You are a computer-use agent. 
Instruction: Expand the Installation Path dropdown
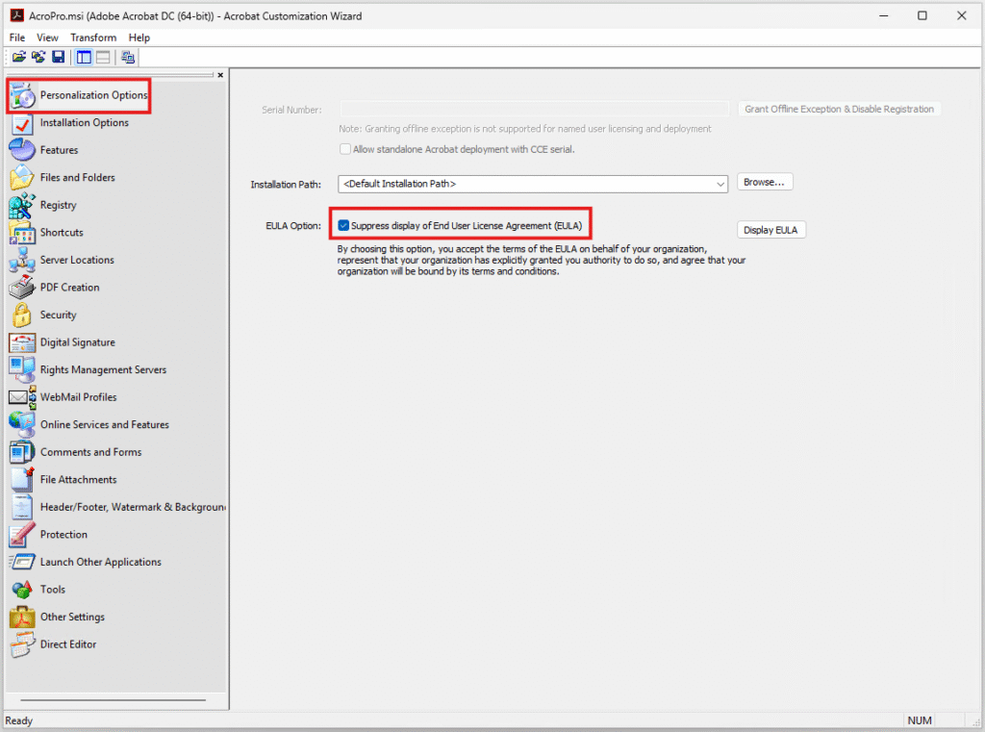point(720,184)
